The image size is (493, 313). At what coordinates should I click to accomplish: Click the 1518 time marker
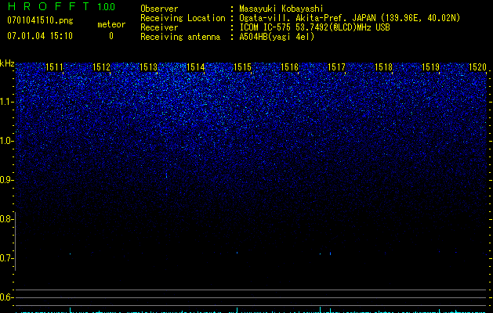pos(383,67)
